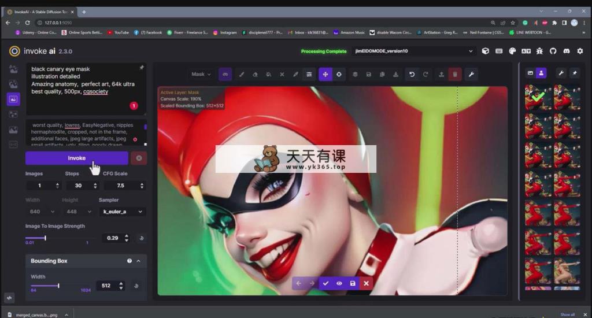
Task: Click the Invoke button
Action: 77,158
